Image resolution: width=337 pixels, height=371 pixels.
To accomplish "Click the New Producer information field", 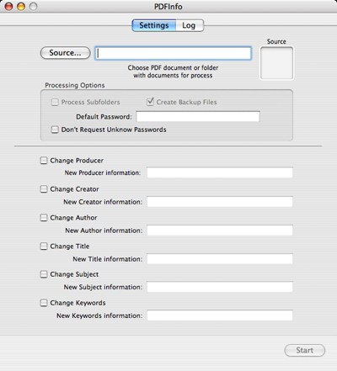I will tap(220, 172).
